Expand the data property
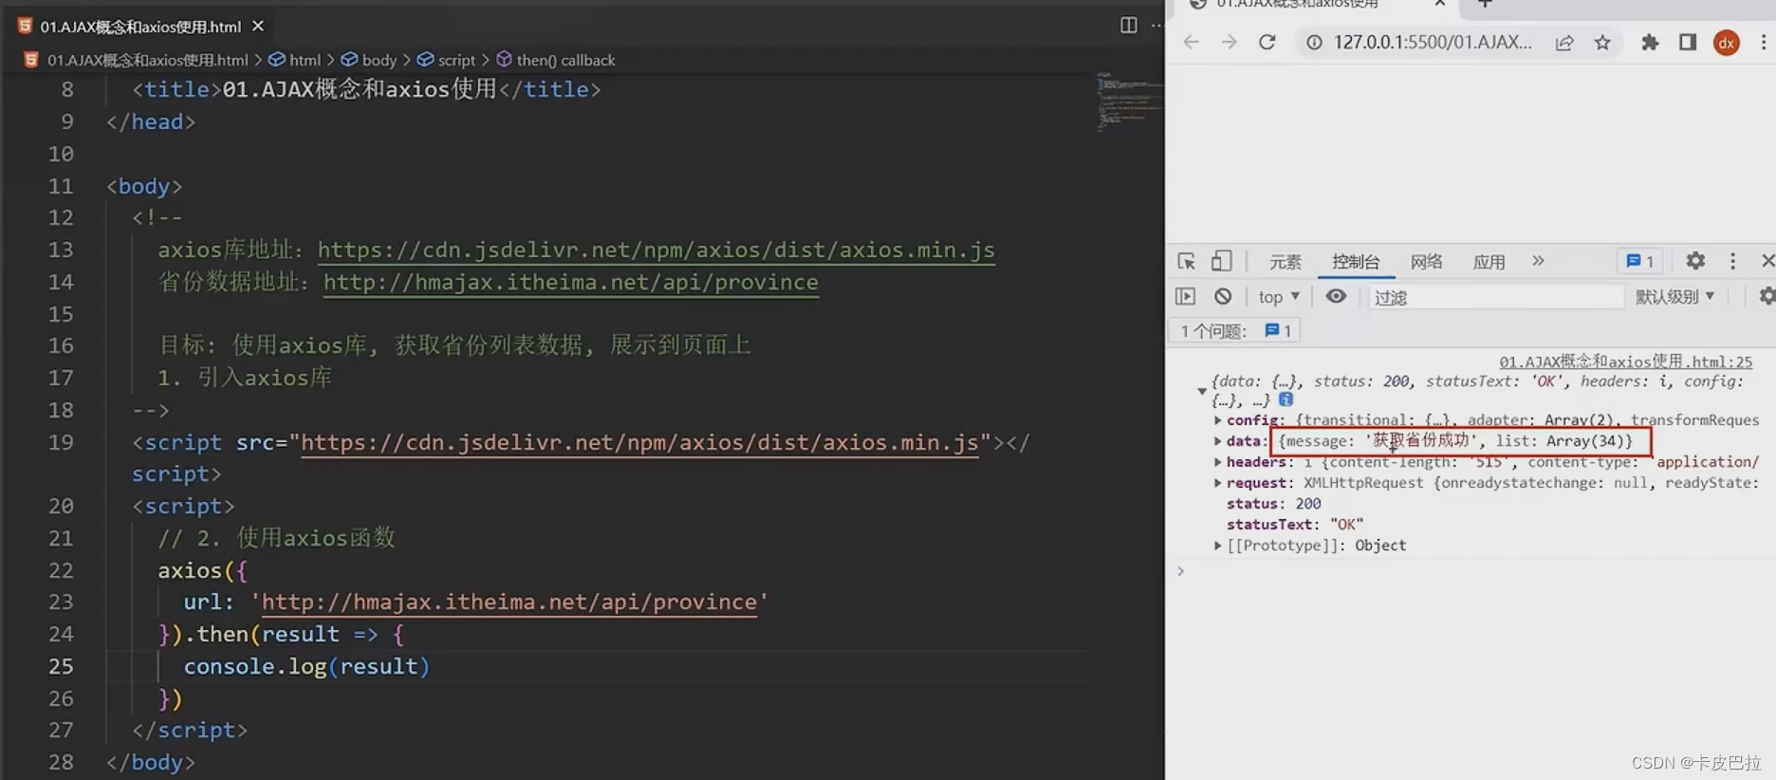This screenshot has height=780, width=1776. (1217, 440)
